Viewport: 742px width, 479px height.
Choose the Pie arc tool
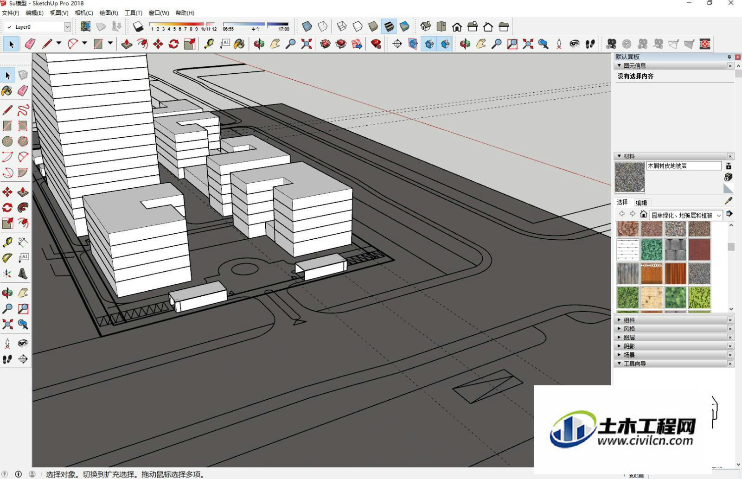23,172
